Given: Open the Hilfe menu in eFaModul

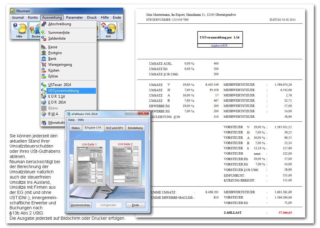Looking at the screenshot, I should [x=81, y=120].
